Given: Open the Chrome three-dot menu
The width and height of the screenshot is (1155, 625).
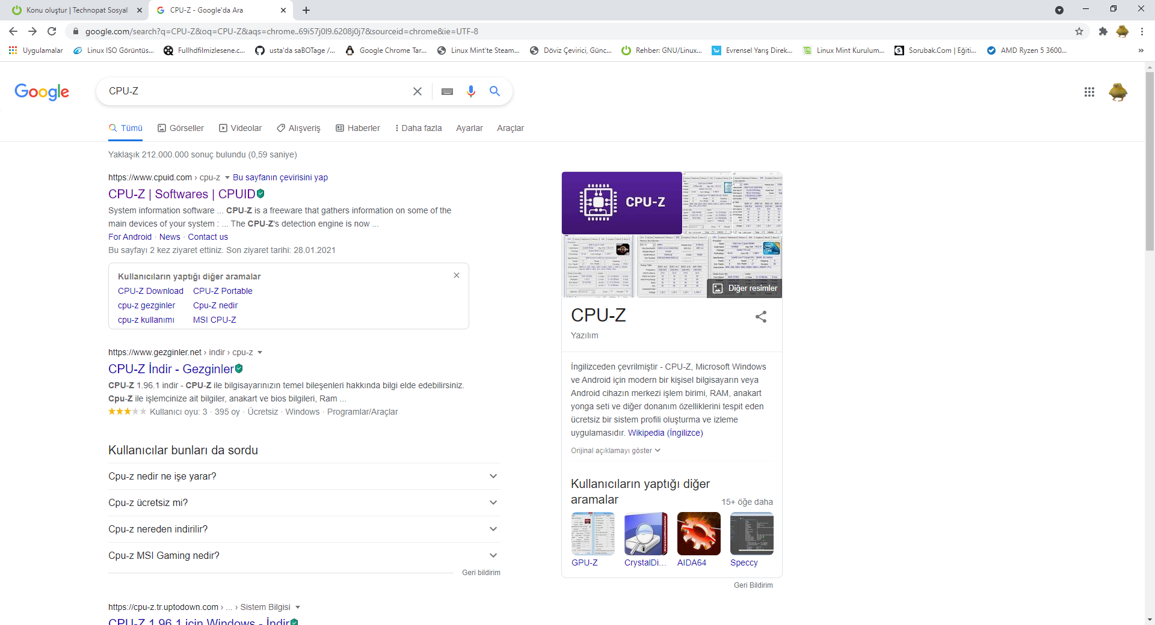Looking at the screenshot, I should [x=1142, y=31].
